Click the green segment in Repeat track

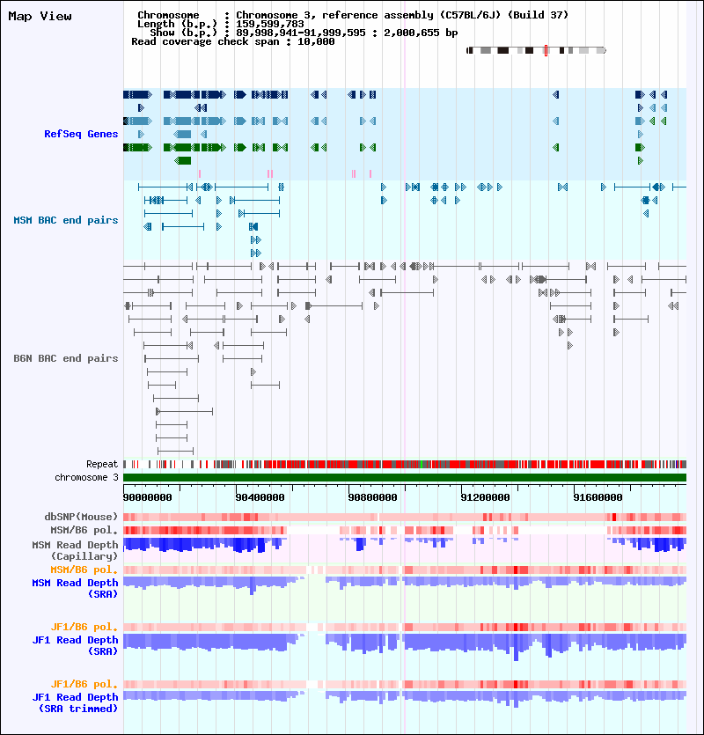[x=422, y=465]
